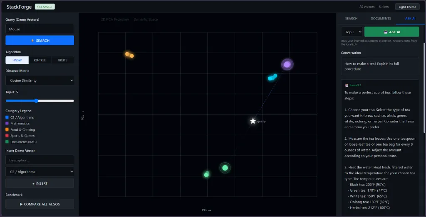This screenshot has height=217, width=426.
Task: Click the 'Black tea: 200°F (93°C)' line
Action: coord(369,185)
